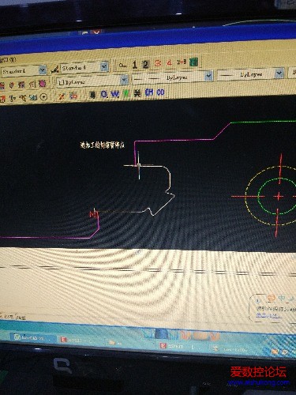The width and height of the screenshot is (296, 395).
Task: Open the first Standard text style dropdown
Action: (x=42, y=70)
